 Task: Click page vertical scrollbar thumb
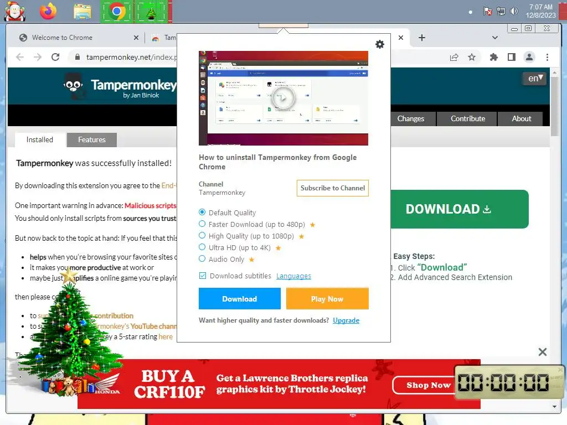tap(554, 106)
